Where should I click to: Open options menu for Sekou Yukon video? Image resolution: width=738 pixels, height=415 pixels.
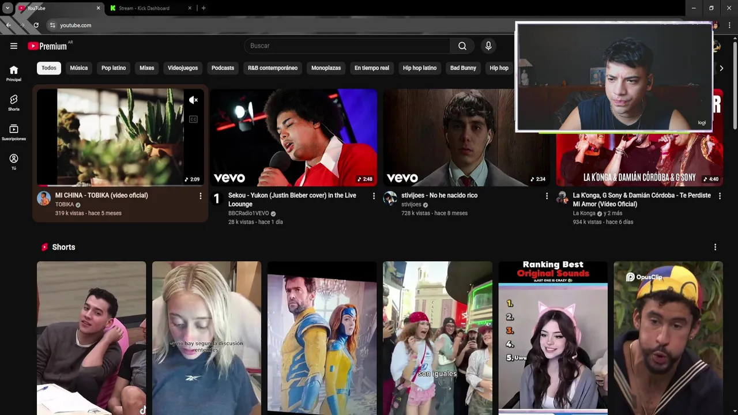374,196
